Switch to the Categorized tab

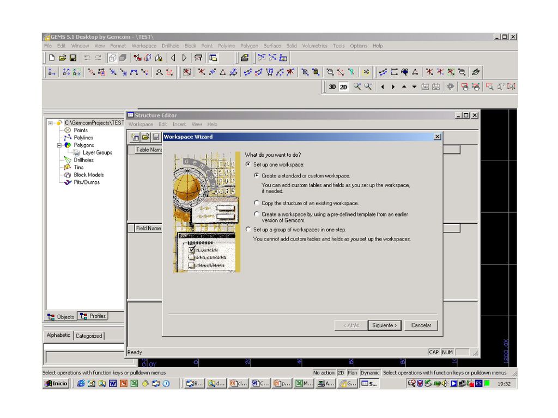89,336
